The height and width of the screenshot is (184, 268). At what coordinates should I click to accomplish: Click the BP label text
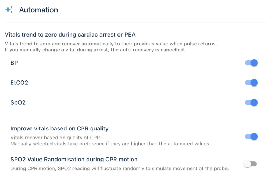coord(14,63)
